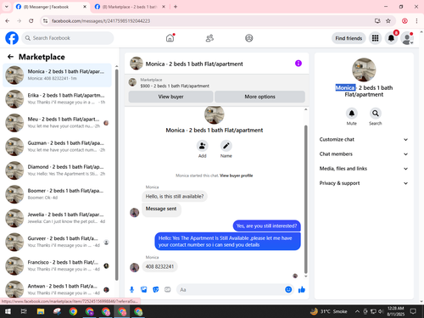
Task: Select the Monica conversation row
Action: 57,75
